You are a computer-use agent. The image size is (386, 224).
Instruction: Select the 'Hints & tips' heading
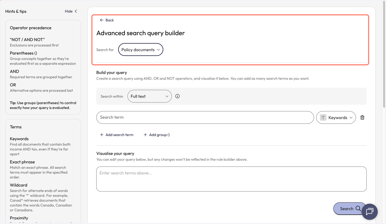(16, 11)
